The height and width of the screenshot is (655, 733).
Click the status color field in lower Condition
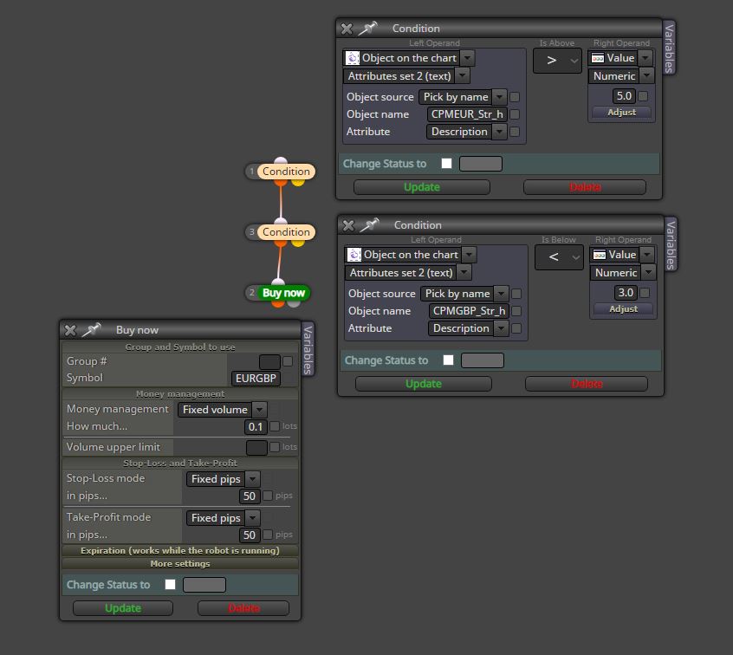click(483, 361)
